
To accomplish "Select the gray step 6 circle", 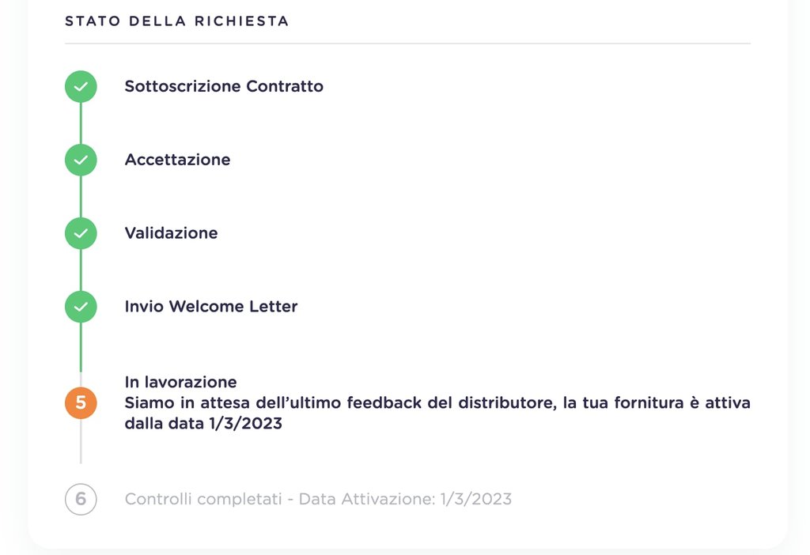I will (x=81, y=500).
